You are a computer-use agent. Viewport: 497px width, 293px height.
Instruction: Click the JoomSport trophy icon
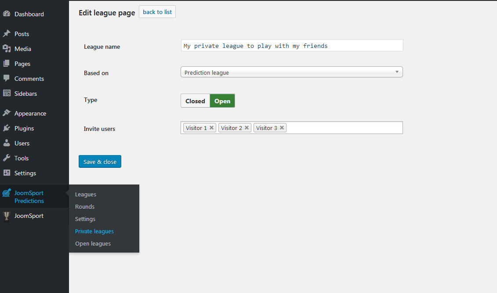point(6,216)
